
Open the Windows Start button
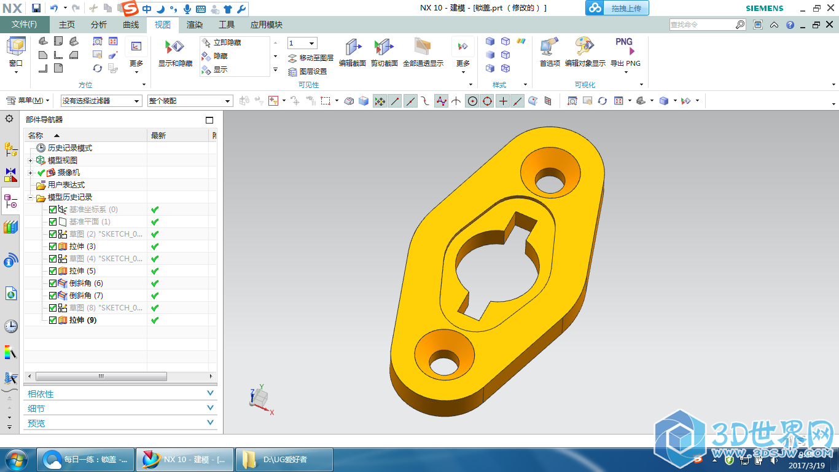15,459
